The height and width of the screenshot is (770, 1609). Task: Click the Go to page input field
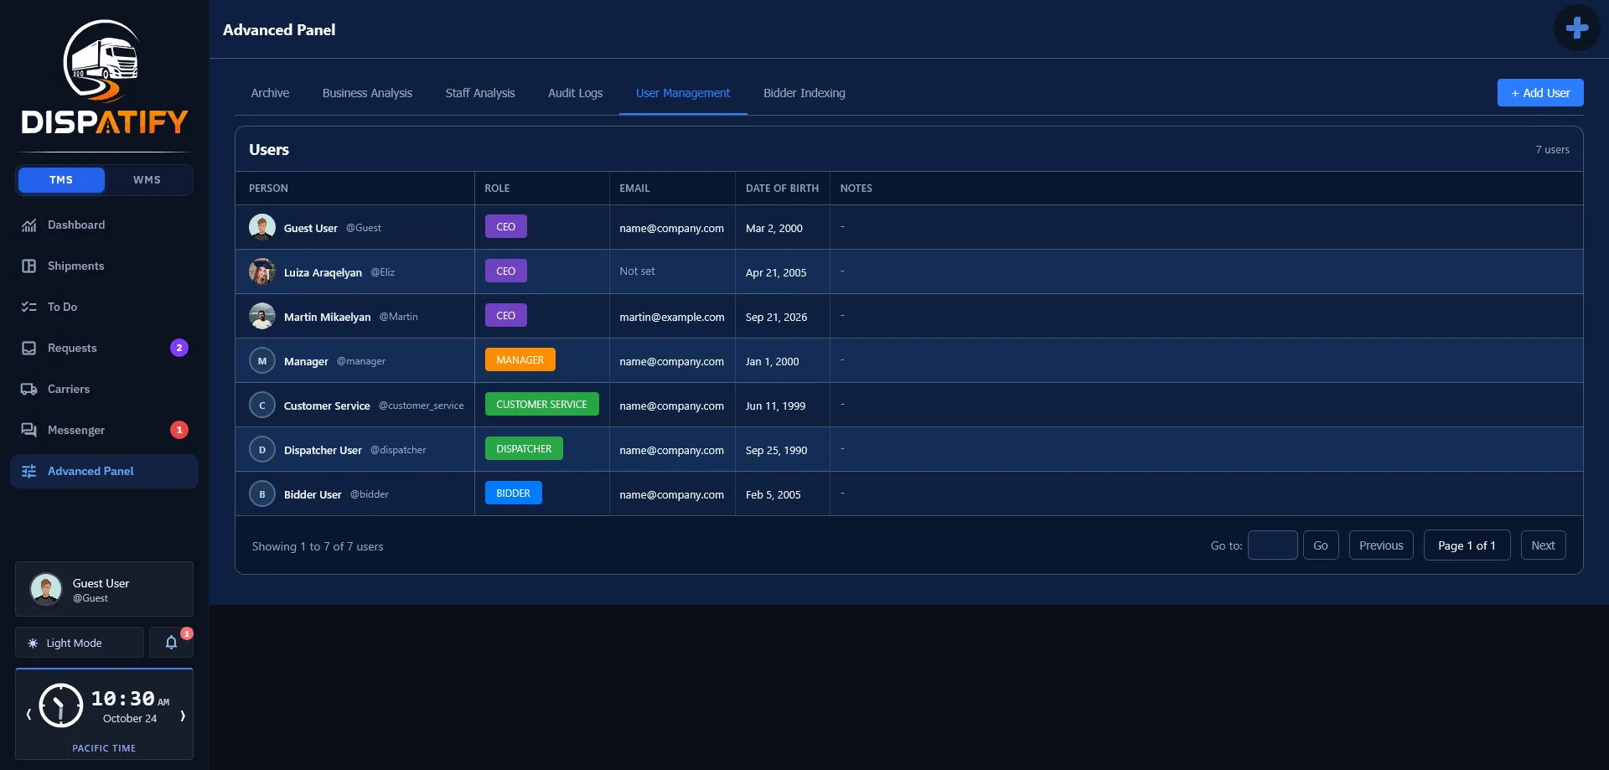pos(1272,545)
